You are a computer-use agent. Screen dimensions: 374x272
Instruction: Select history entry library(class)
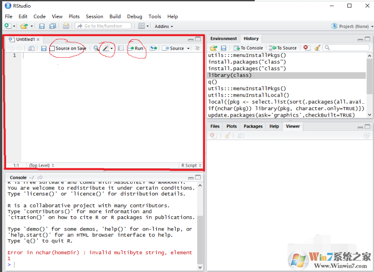click(x=286, y=75)
